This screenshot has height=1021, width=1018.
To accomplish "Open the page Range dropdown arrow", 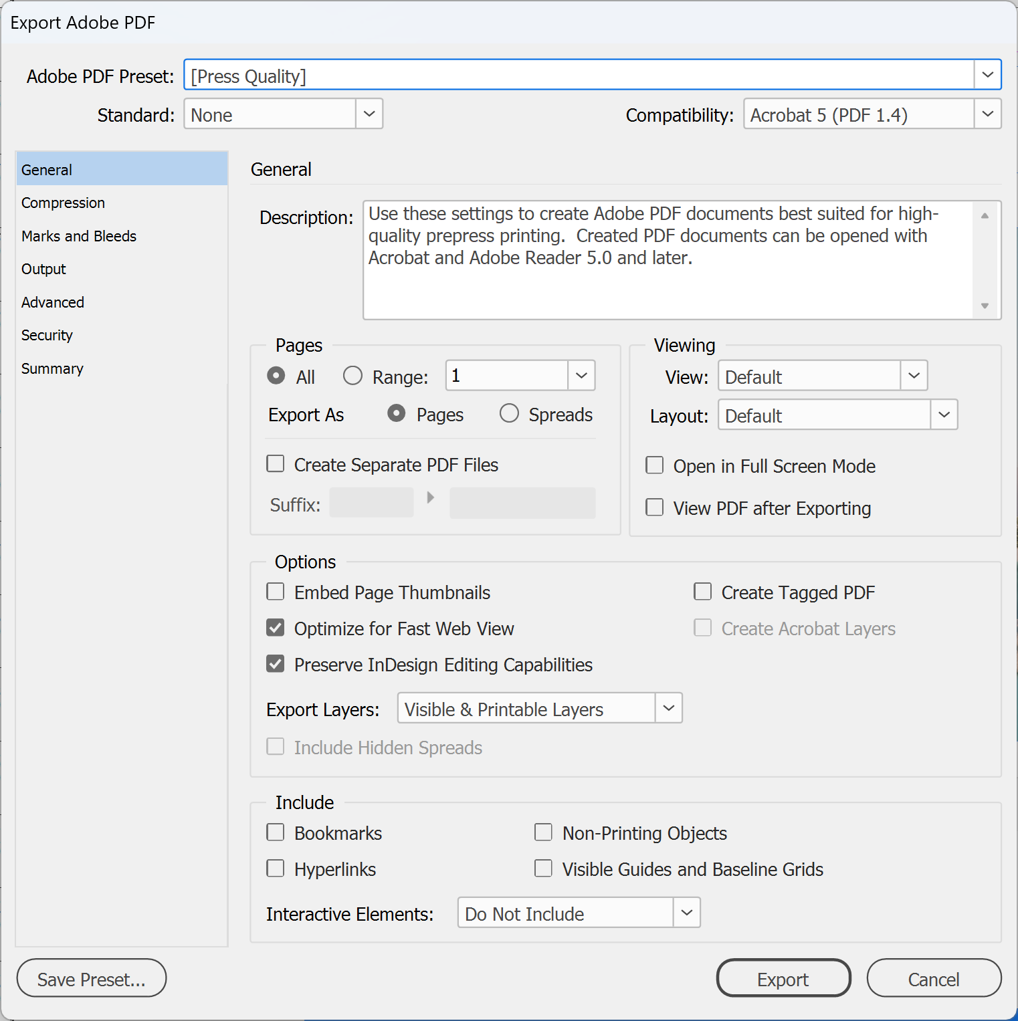I will point(581,376).
